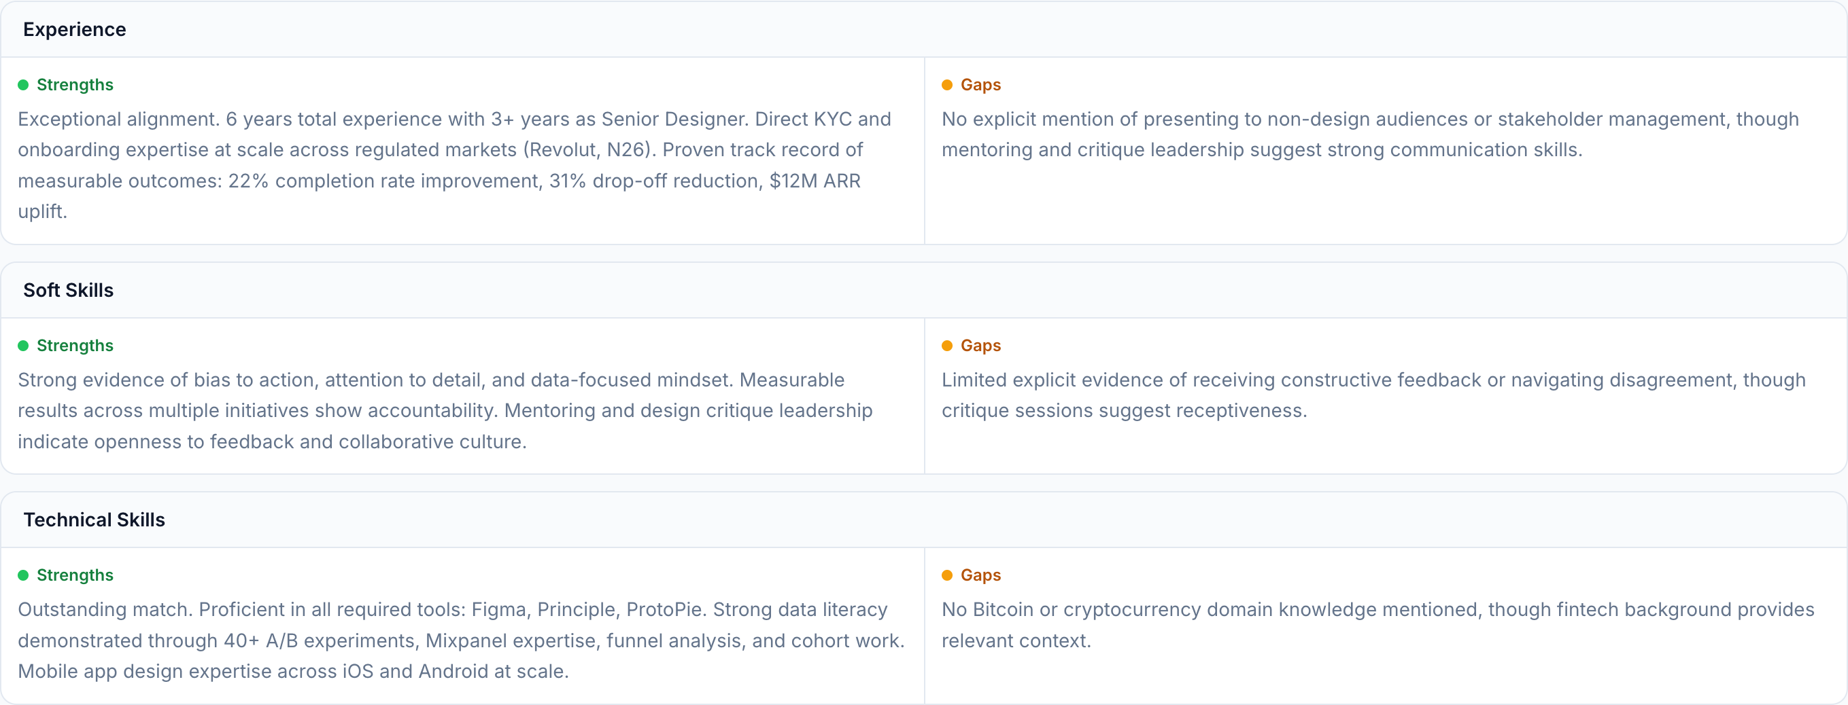Screen dimensions: 1848x705
Task: Select the Strengths label under Soft Skills
Action: tap(75, 346)
